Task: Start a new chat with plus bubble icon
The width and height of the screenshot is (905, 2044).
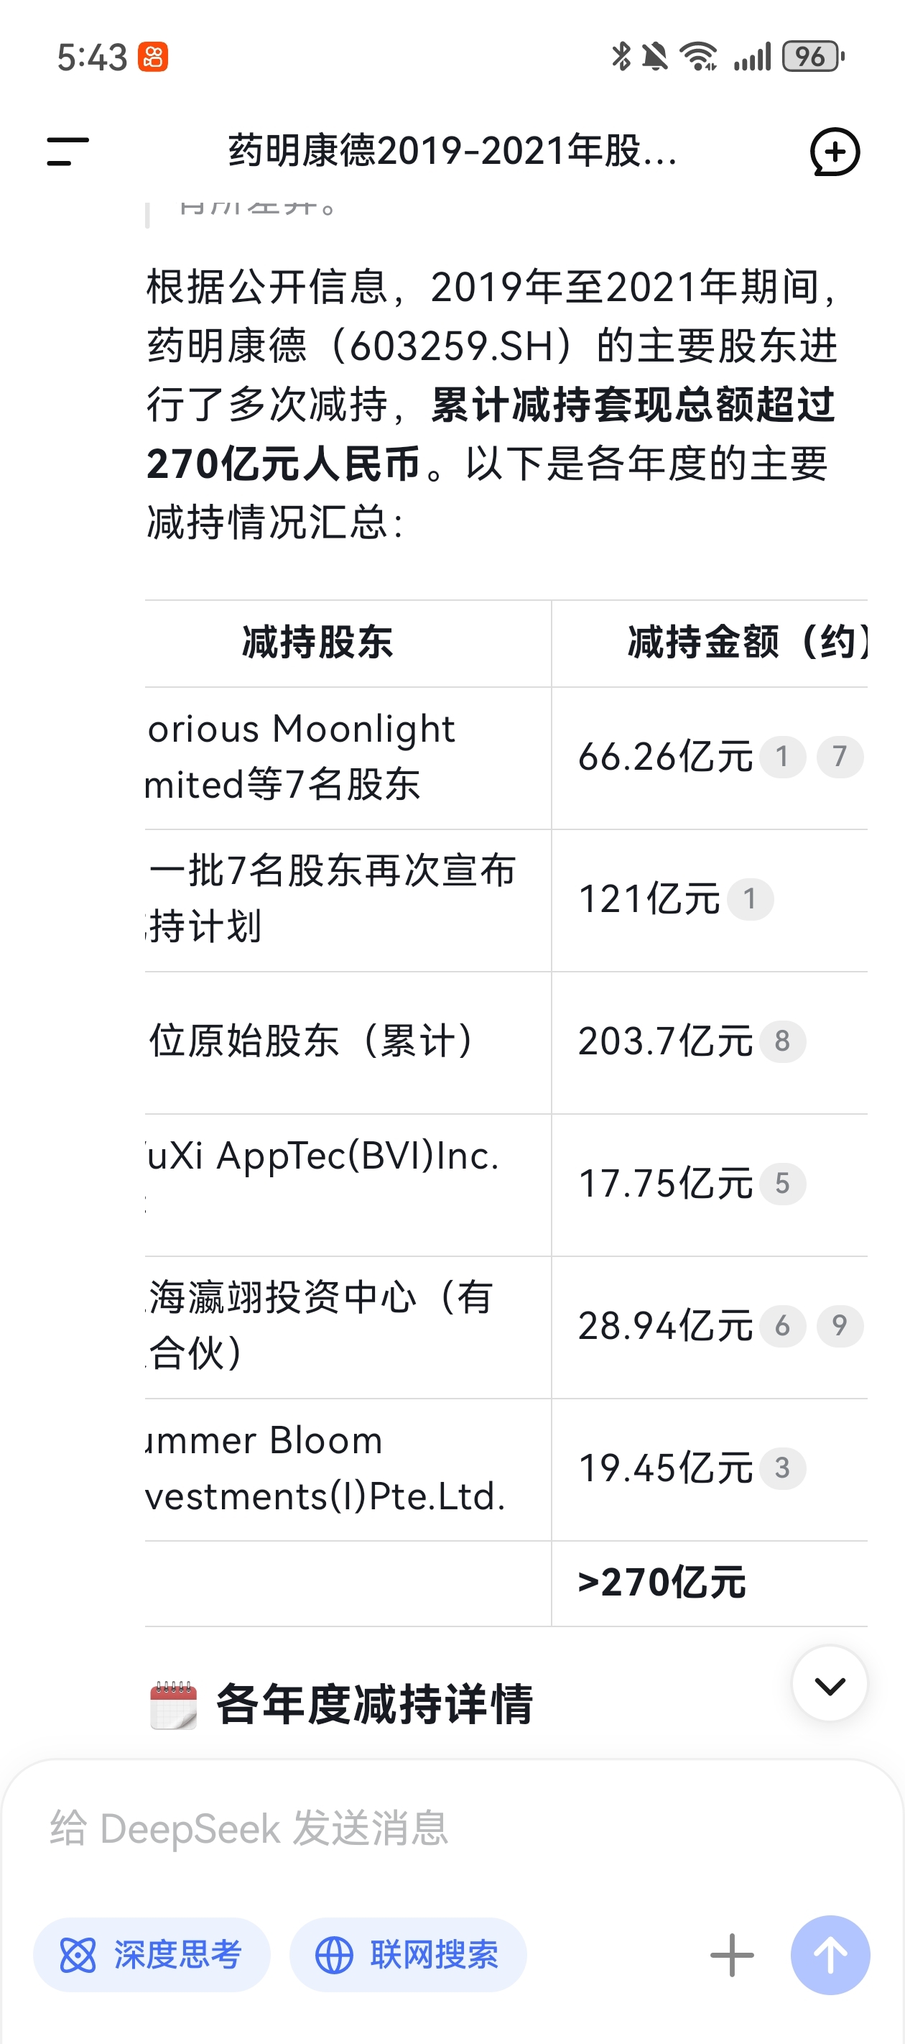Action: tap(835, 152)
